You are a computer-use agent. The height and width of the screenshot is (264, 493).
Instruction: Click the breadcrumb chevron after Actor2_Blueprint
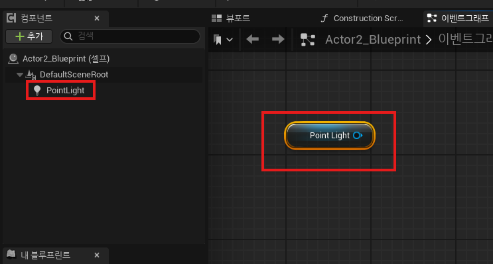429,40
